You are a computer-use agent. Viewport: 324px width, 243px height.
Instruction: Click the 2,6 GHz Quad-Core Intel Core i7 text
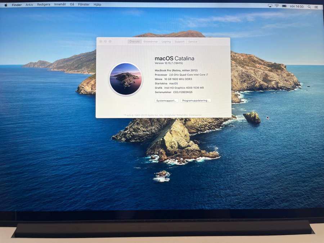(x=188, y=75)
